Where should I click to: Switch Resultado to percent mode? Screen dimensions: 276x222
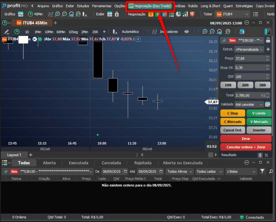click(266, 155)
